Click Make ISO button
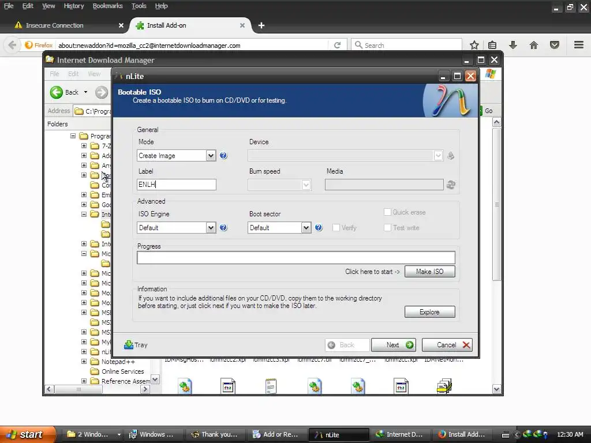The height and width of the screenshot is (443, 591). [429, 272]
